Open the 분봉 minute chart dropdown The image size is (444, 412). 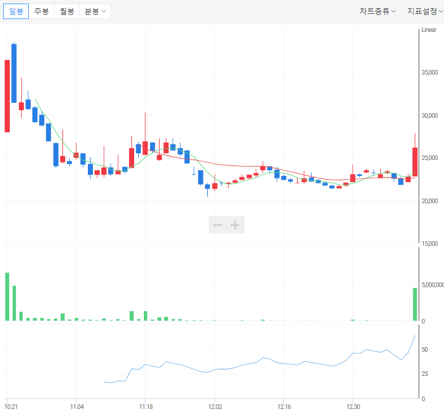click(95, 11)
